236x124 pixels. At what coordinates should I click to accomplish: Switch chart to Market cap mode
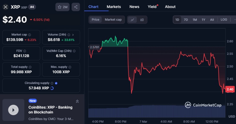pyautogui.click(x=113, y=20)
